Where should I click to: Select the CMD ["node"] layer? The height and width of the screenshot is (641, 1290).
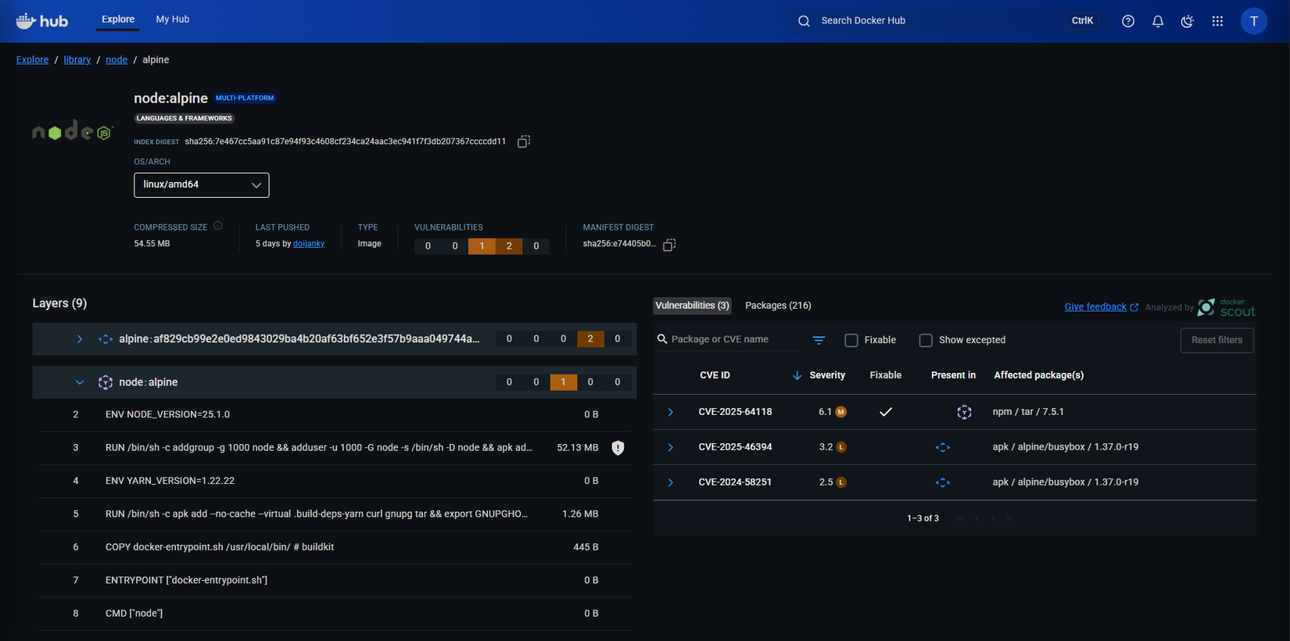(335, 614)
